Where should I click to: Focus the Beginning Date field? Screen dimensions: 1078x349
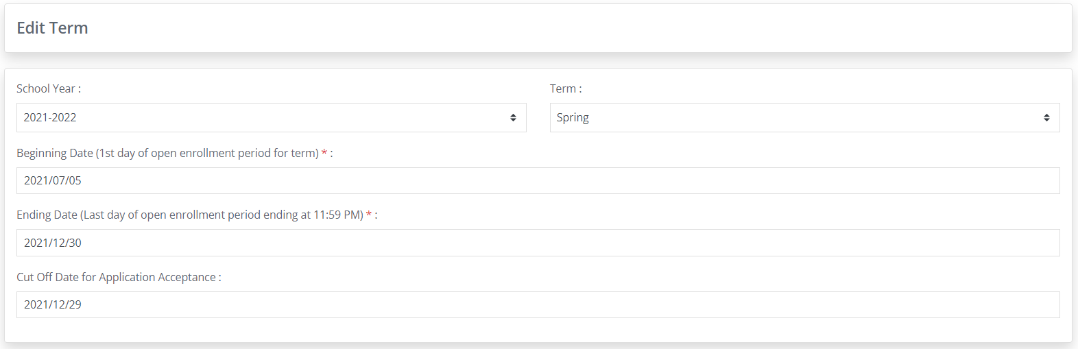(538, 181)
